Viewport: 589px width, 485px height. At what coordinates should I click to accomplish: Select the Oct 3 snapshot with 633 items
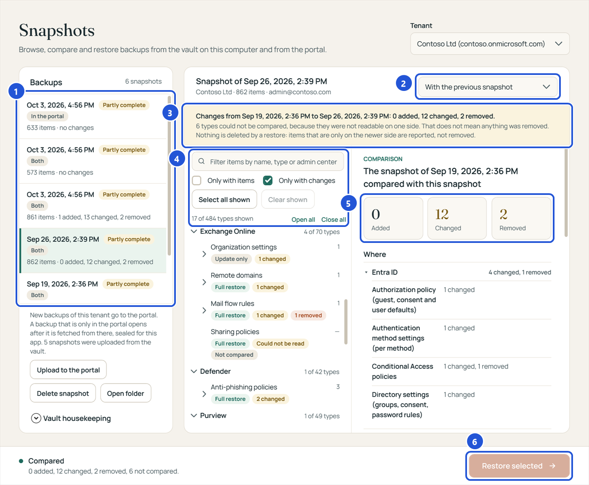pyautogui.click(x=93, y=116)
